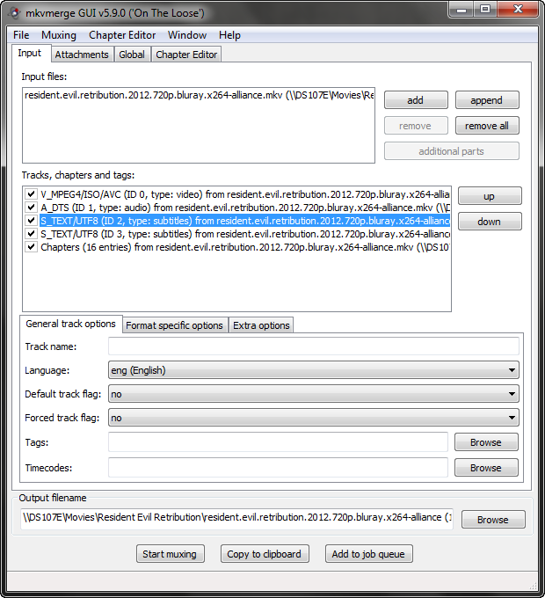Select General track options tab
Image resolution: width=545 pixels, height=598 pixels.
(x=71, y=325)
